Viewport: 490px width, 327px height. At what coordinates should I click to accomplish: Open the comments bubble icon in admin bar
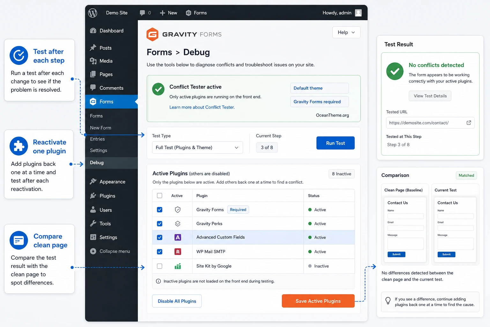point(142,13)
